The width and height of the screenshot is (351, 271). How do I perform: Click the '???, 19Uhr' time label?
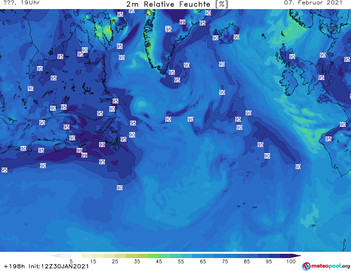click(x=22, y=3)
